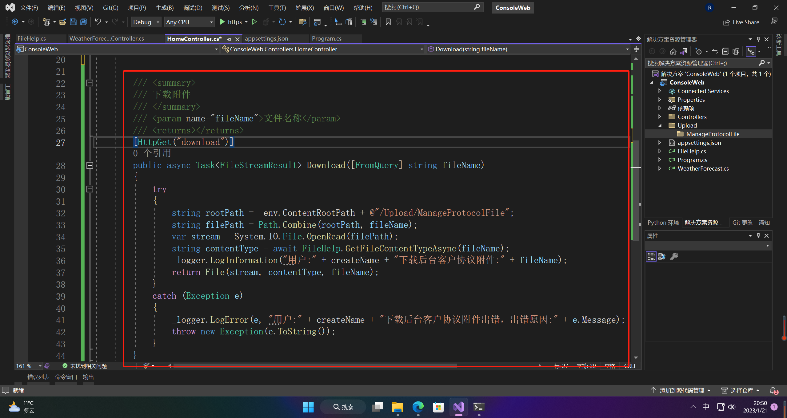
Task: Toggle the preview selected items tree button
Action: click(751, 51)
